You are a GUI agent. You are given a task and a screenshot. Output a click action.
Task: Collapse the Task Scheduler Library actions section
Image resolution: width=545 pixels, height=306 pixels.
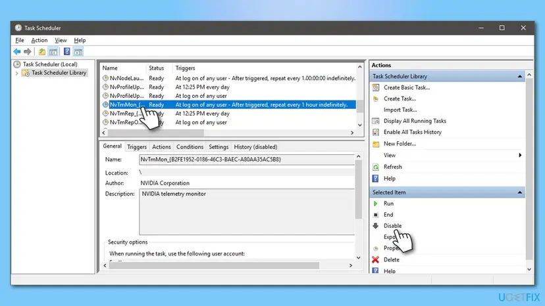click(x=519, y=76)
